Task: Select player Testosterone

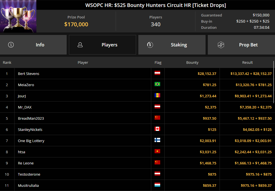Action: tap(29, 175)
